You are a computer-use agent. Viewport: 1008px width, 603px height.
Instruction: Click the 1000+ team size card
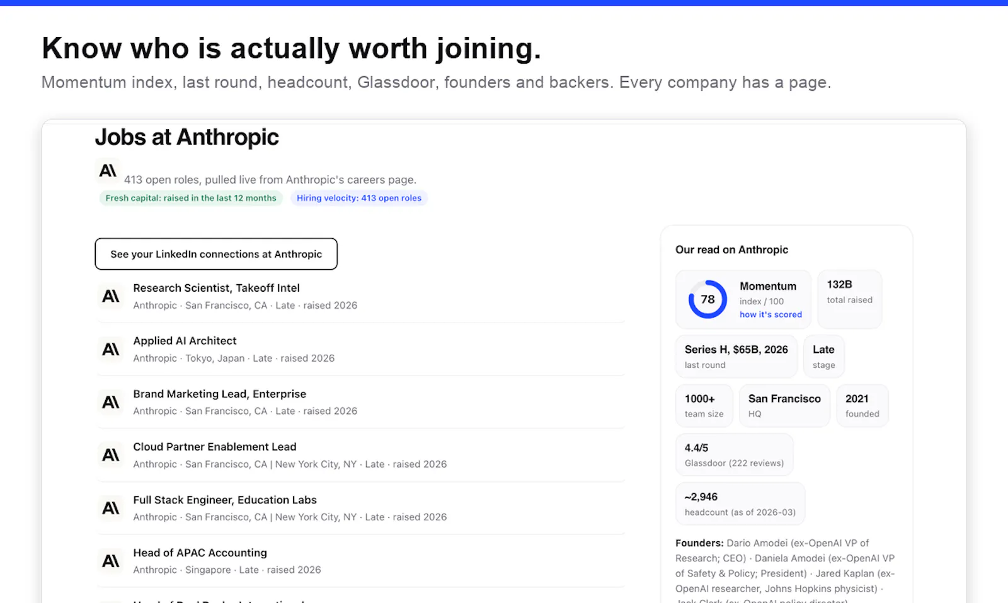pos(704,406)
